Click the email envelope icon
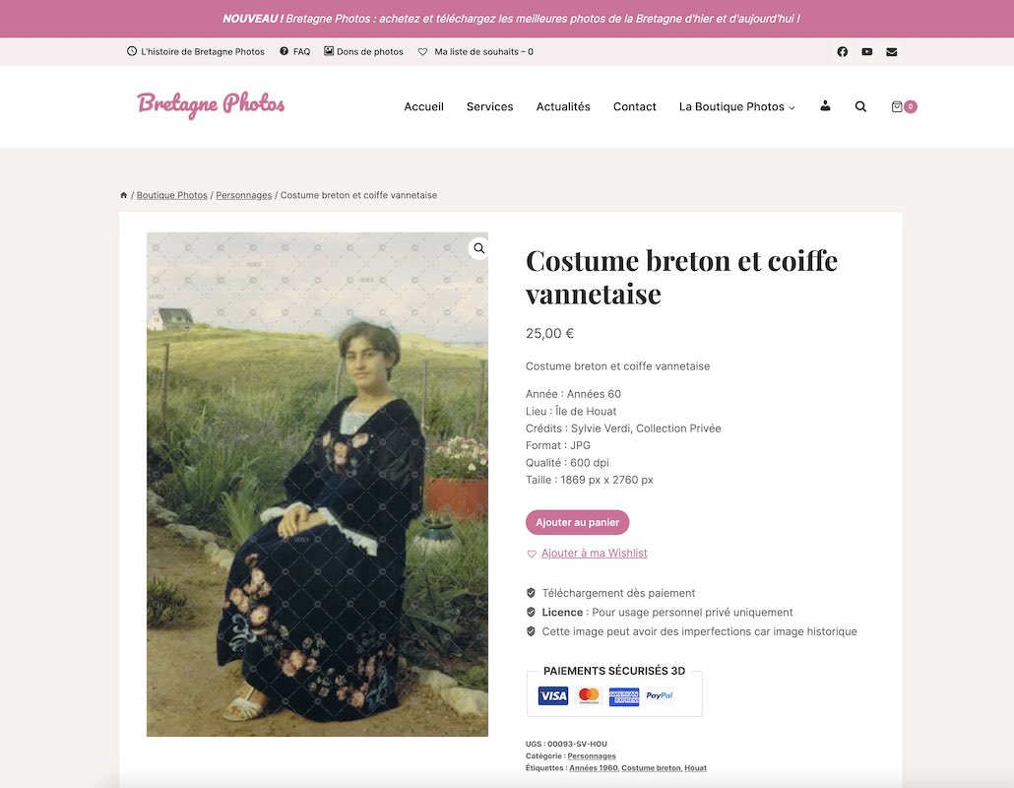 point(891,52)
